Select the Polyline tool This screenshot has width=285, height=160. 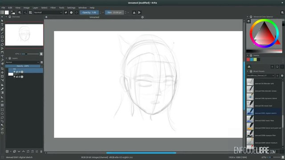[2, 48]
